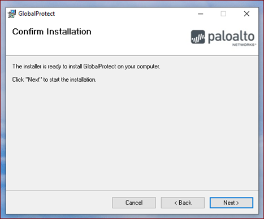
Task: Close the GlobalProtect installer with X
Action: pos(246,14)
